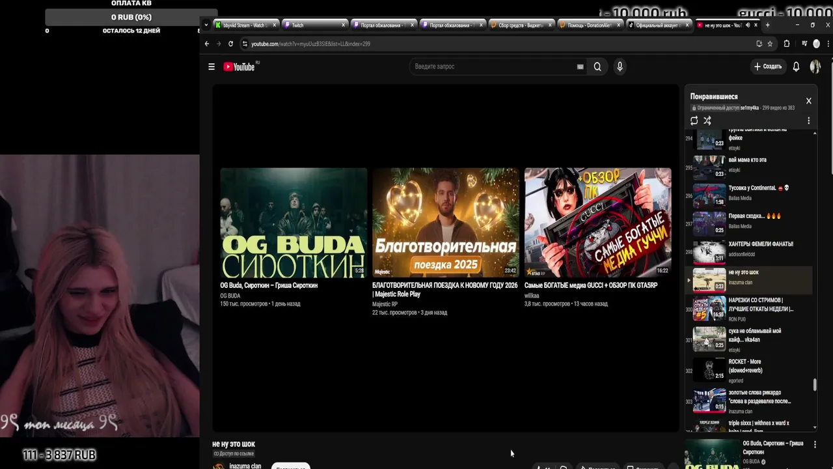Select playlist item Первая сходка
The height and width of the screenshot is (469, 833).
coord(748,222)
